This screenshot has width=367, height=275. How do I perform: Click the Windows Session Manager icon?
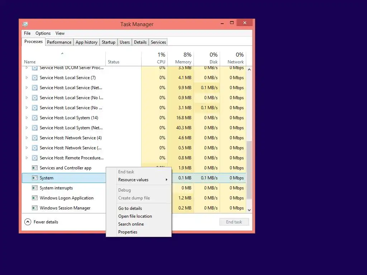[35, 208]
